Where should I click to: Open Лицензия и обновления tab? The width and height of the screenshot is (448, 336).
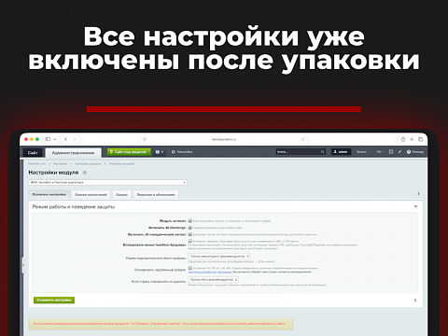156,195
